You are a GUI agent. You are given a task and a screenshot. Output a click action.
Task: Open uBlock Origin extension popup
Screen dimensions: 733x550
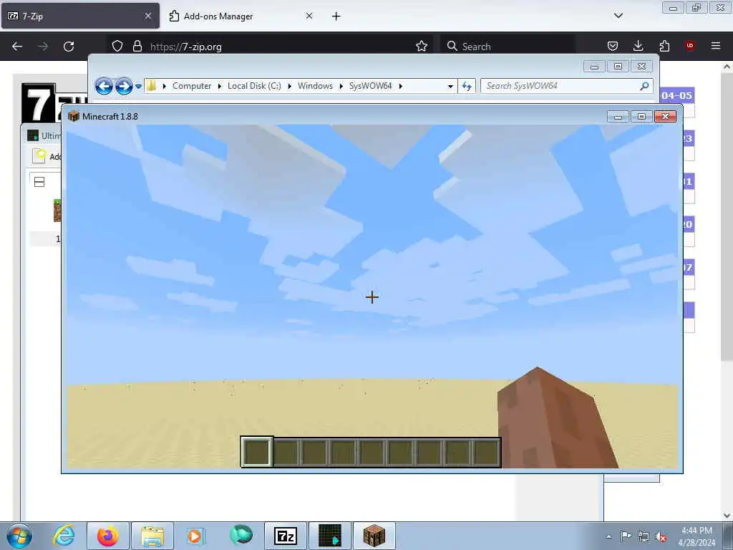(x=689, y=46)
